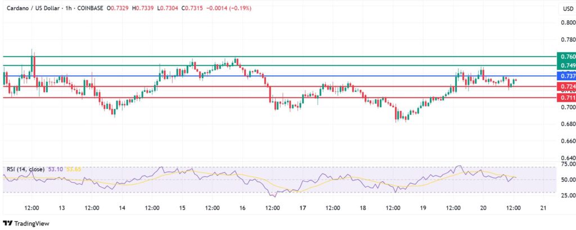Click the blue 0.737 price label
Screen dimensions: 576x230
tap(567, 76)
